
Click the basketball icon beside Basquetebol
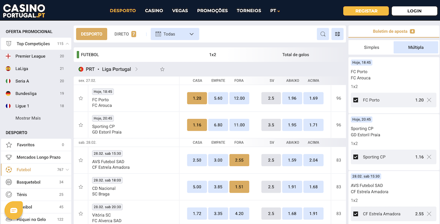point(9,182)
